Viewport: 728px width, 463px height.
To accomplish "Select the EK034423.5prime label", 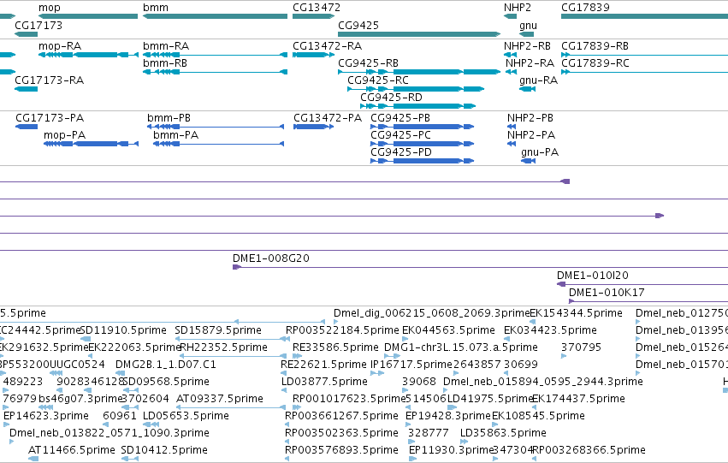I will point(550,330).
